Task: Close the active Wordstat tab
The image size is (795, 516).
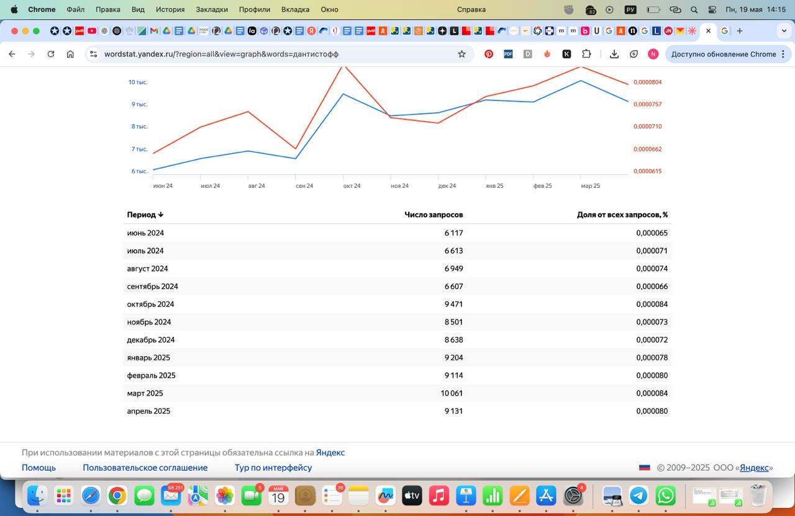Action: (709, 31)
